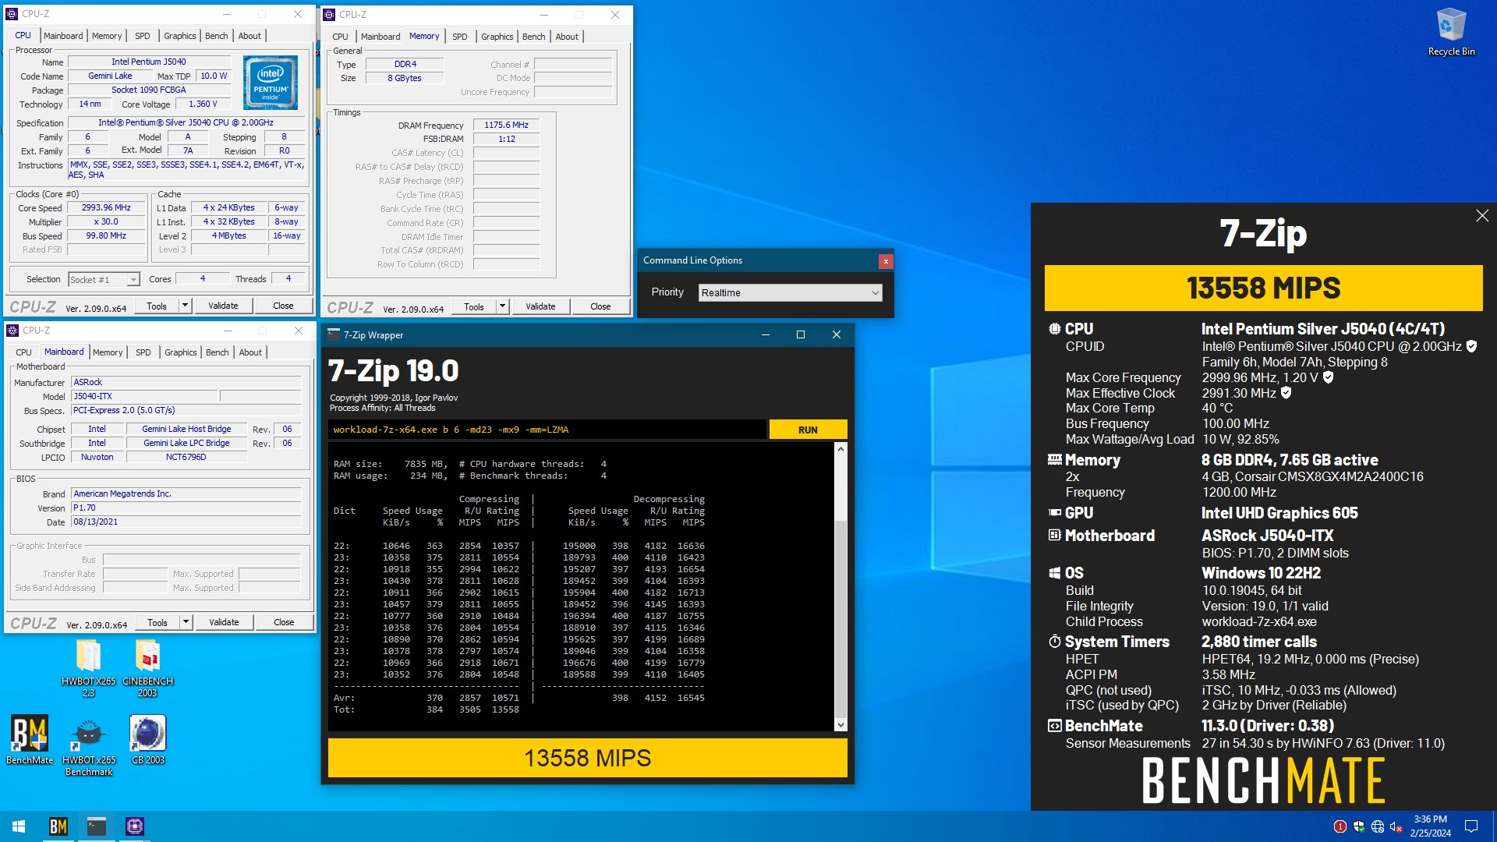Open the notification center icon
This screenshot has width=1497, height=842.
[1471, 826]
